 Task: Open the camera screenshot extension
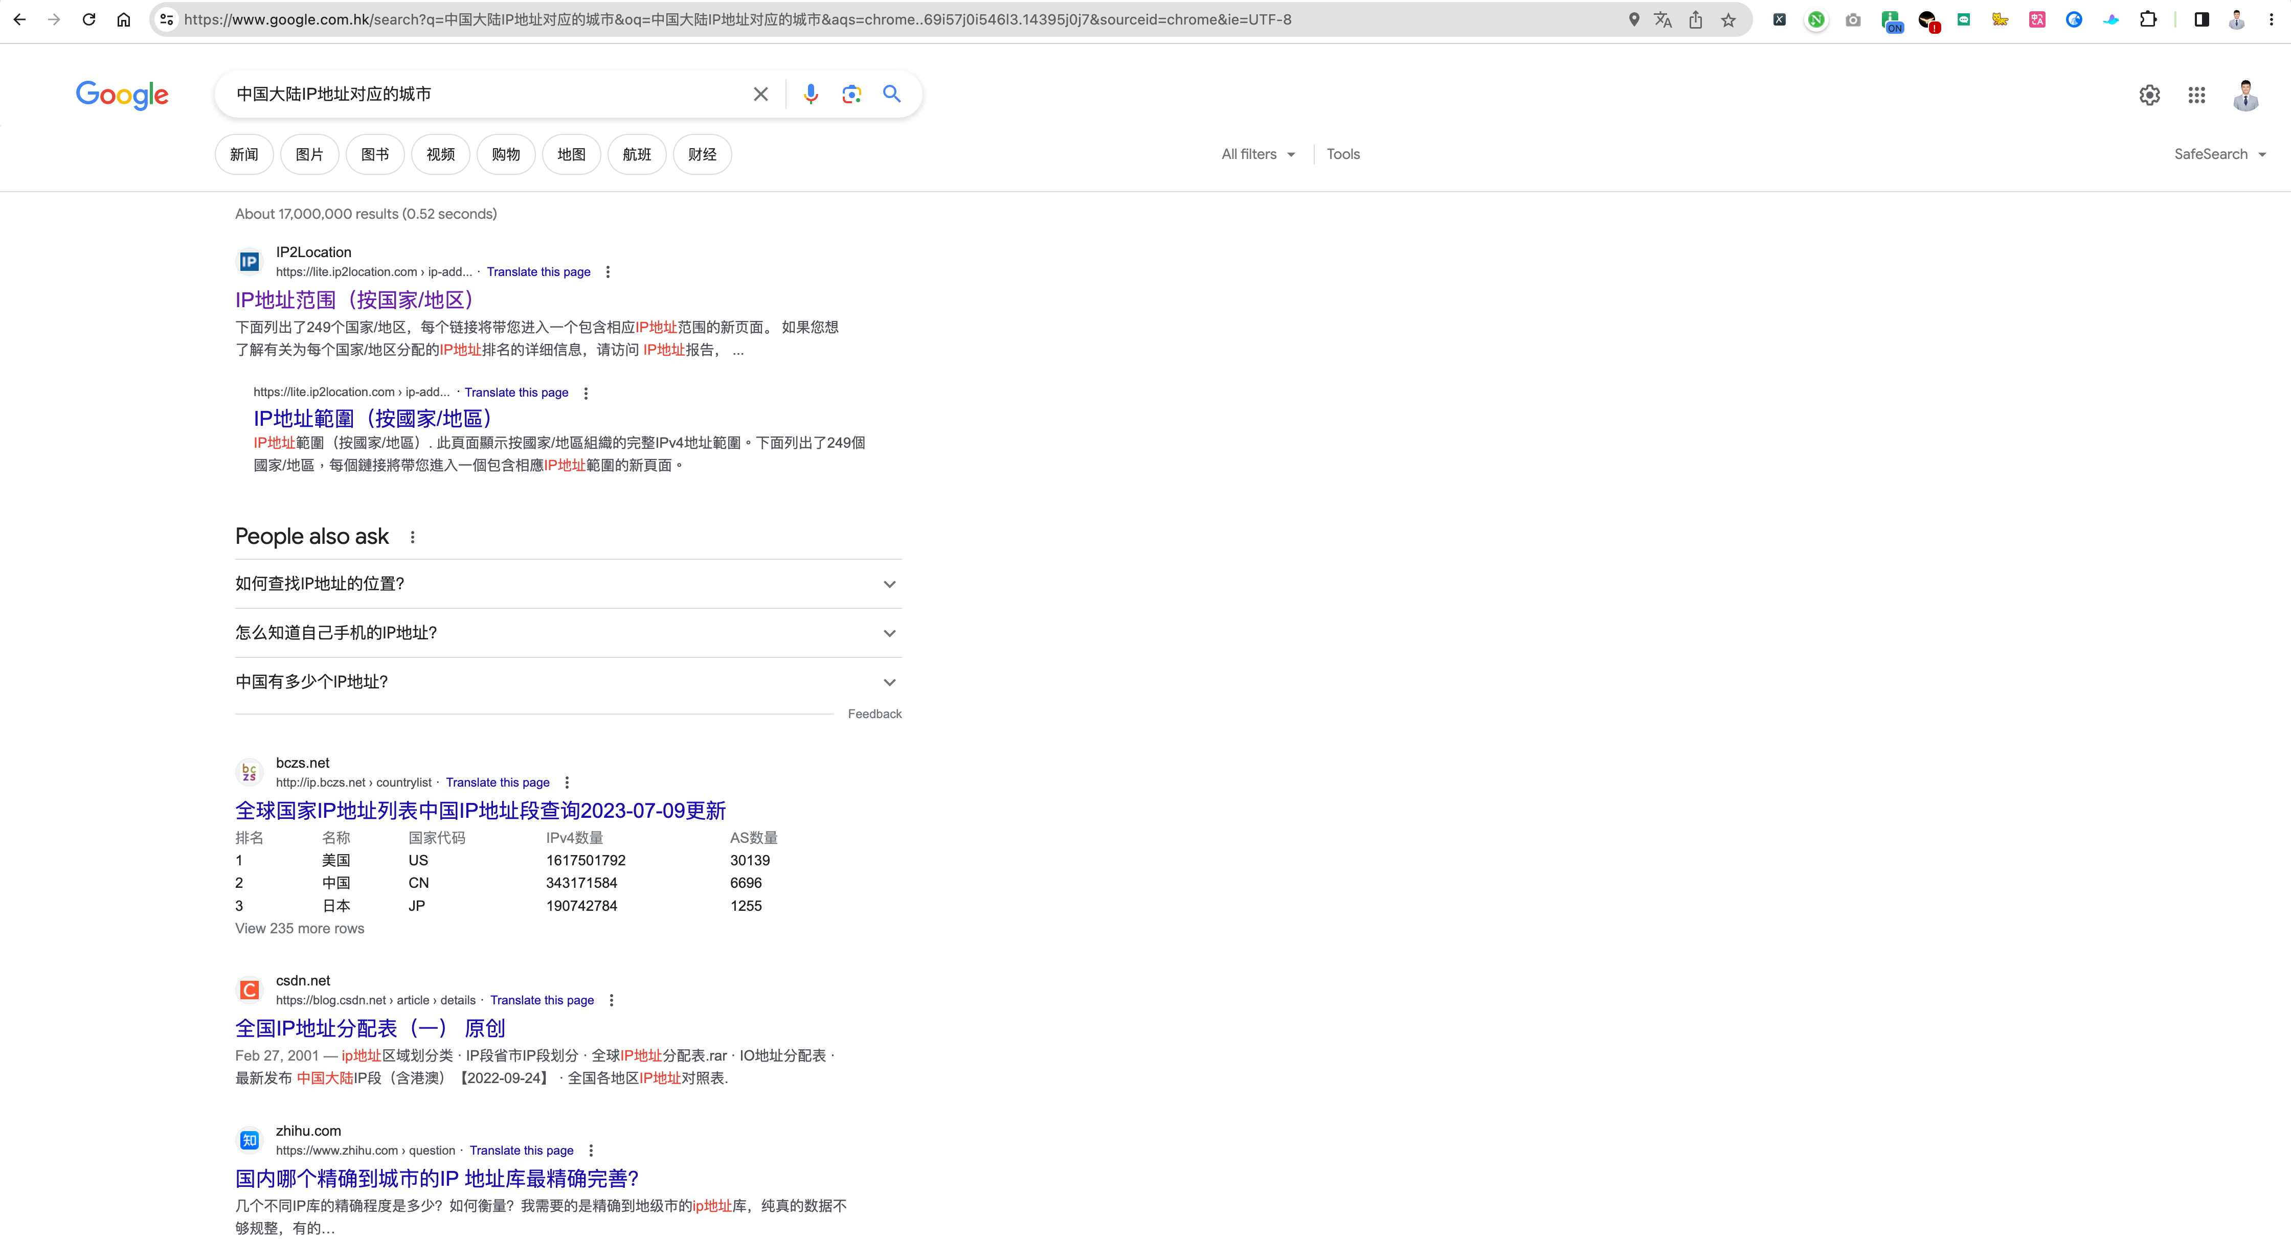click(1853, 19)
